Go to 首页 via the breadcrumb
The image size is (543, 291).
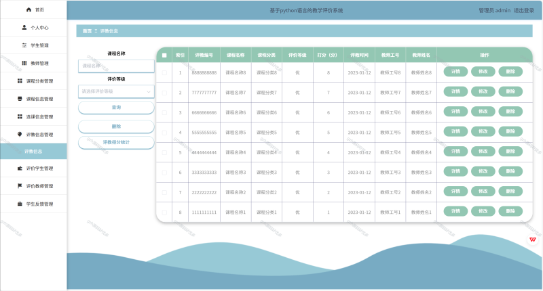tap(87, 31)
